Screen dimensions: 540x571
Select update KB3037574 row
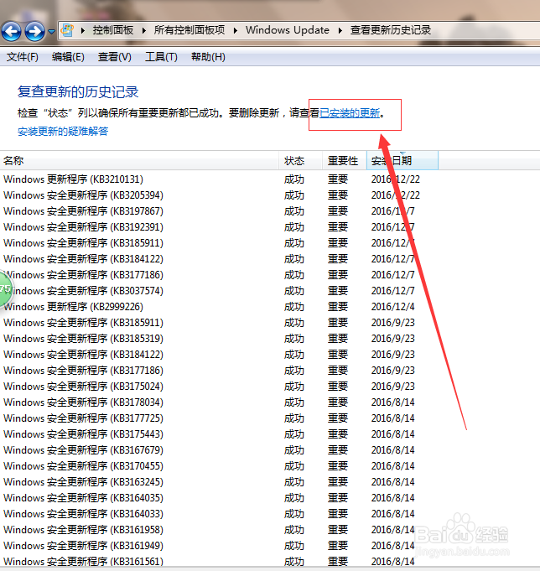click(219, 291)
